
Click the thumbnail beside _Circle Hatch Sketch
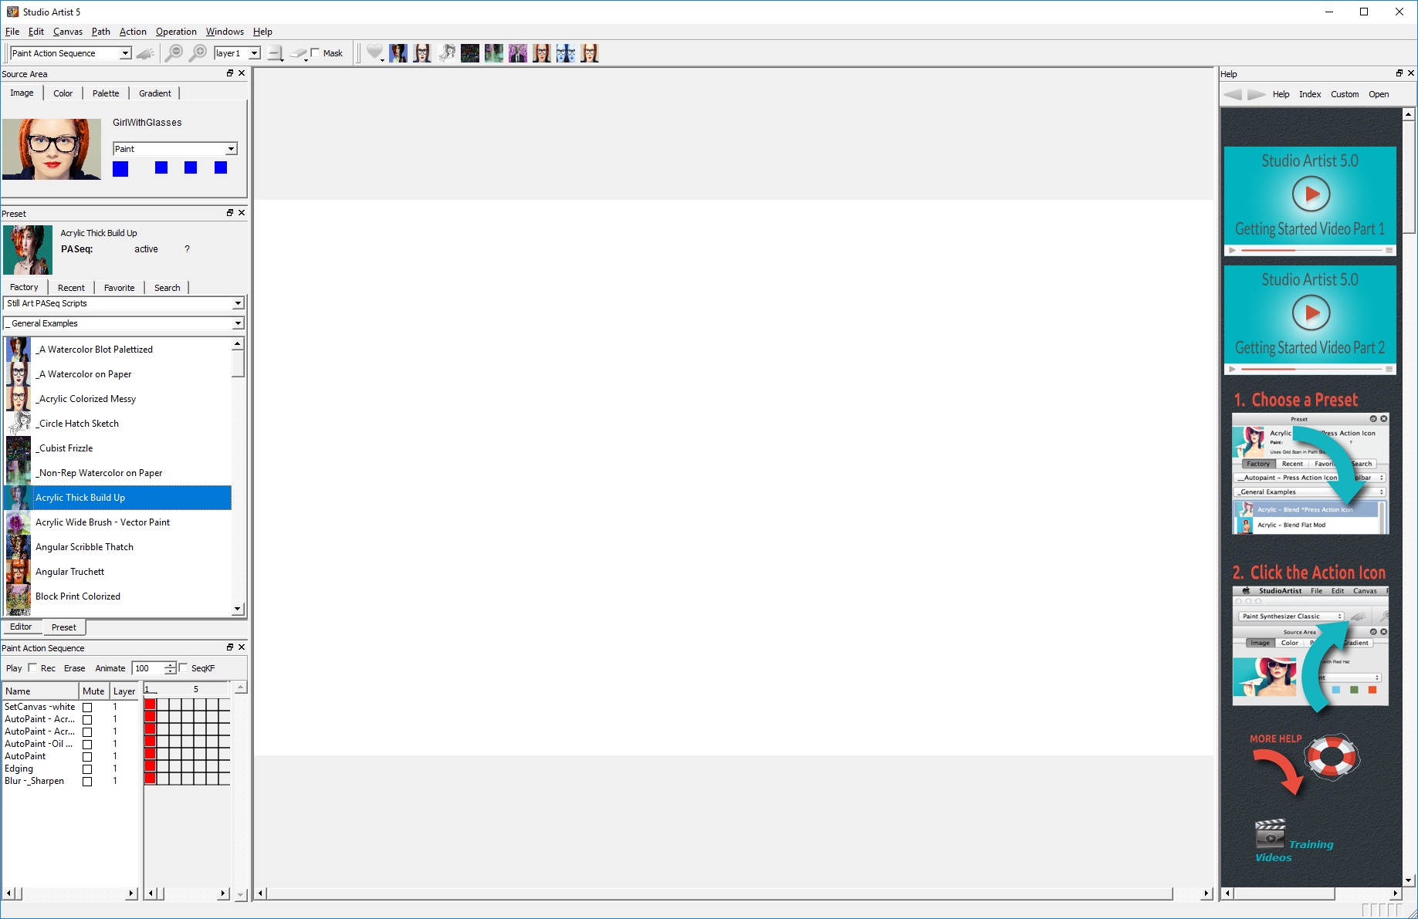click(19, 424)
